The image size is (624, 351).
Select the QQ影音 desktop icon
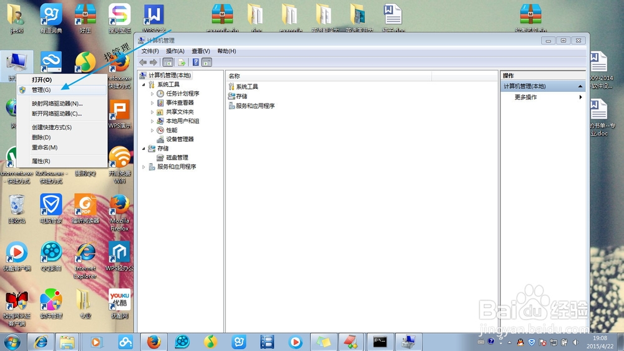pyautogui.click(x=51, y=256)
